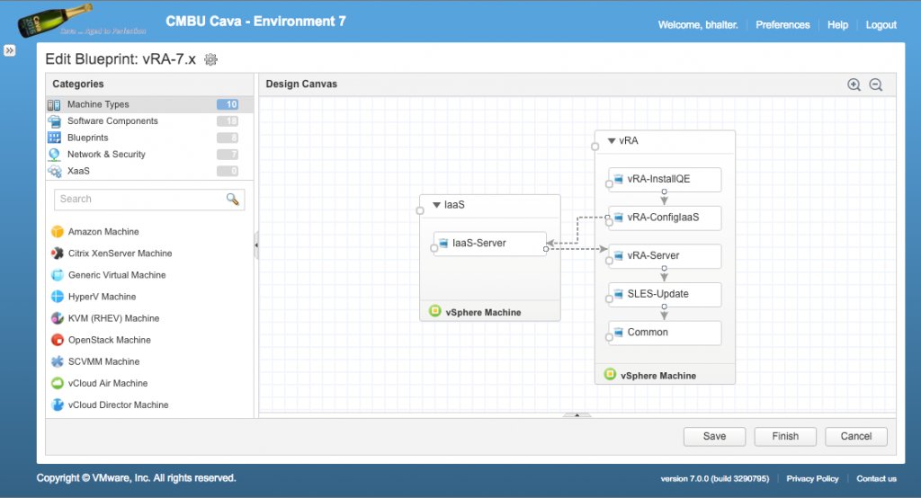This screenshot has height=498, width=921.
Task: Select the Citrix XenServer Machine icon
Action: point(57,253)
